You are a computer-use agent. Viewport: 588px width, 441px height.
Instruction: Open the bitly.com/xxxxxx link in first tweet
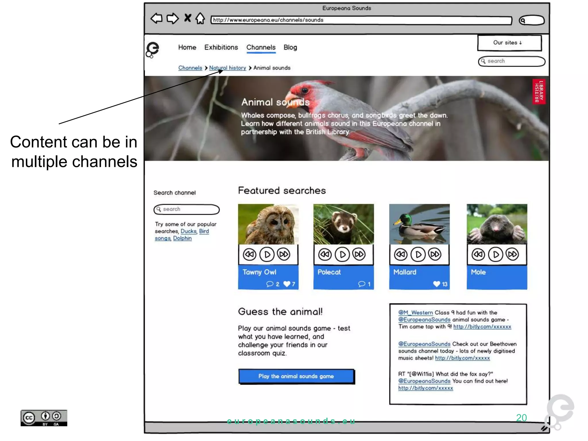tap(482, 327)
